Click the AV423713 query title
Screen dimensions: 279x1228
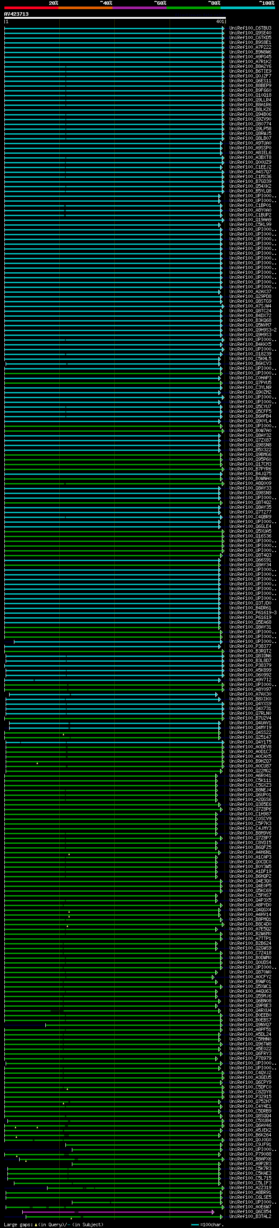tap(16, 14)
